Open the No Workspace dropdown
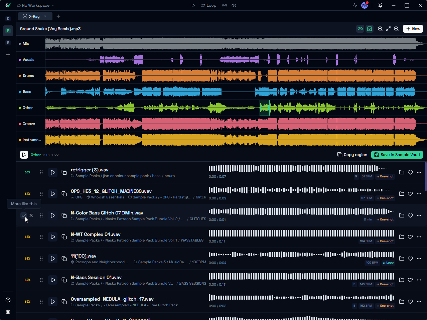Screen dimensions: 427x320 [35, 5]
